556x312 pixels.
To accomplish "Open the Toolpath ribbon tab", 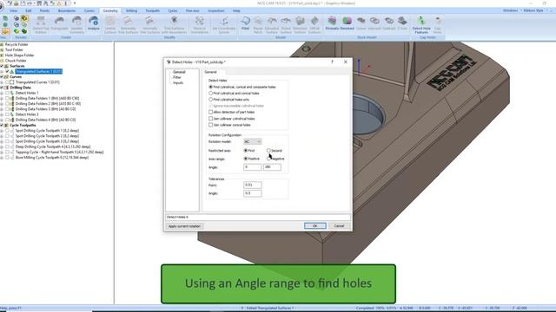I will point(153,11).
